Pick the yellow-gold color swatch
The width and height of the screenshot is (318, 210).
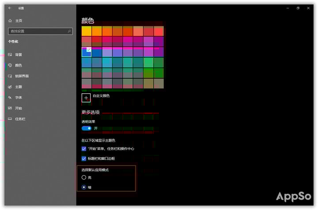(x=87, y=31)
